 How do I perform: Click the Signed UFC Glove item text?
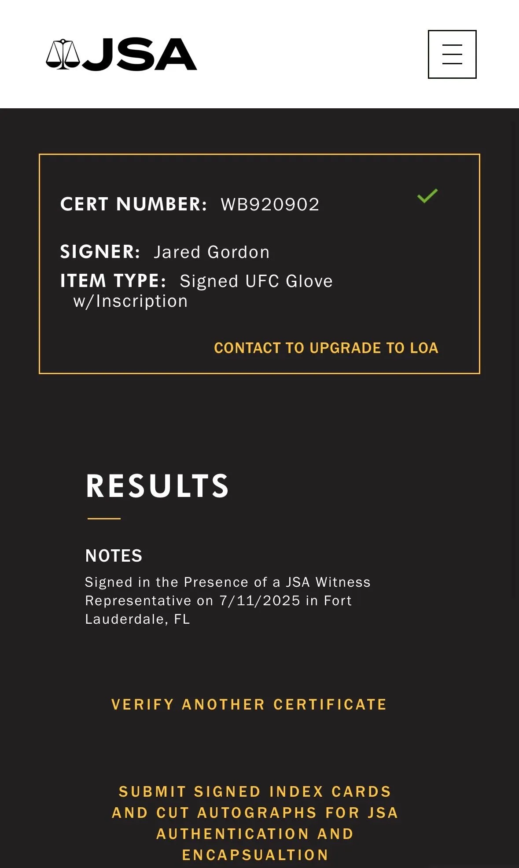pos(256,281)
